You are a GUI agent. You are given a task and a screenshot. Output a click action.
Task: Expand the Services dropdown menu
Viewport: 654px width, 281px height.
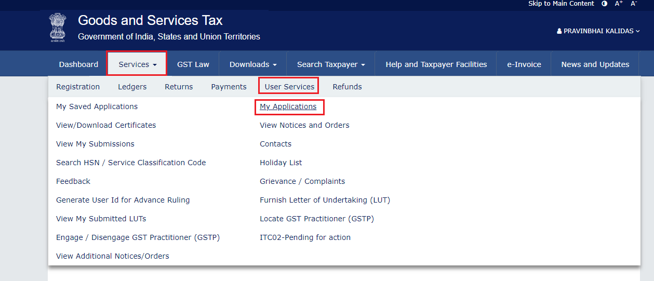137,64
